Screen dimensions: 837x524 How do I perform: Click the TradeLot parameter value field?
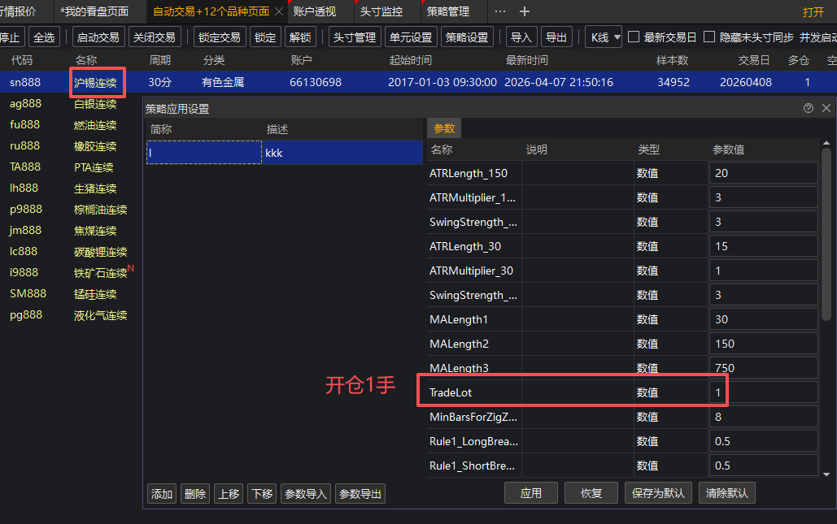[x=763, y=392]
